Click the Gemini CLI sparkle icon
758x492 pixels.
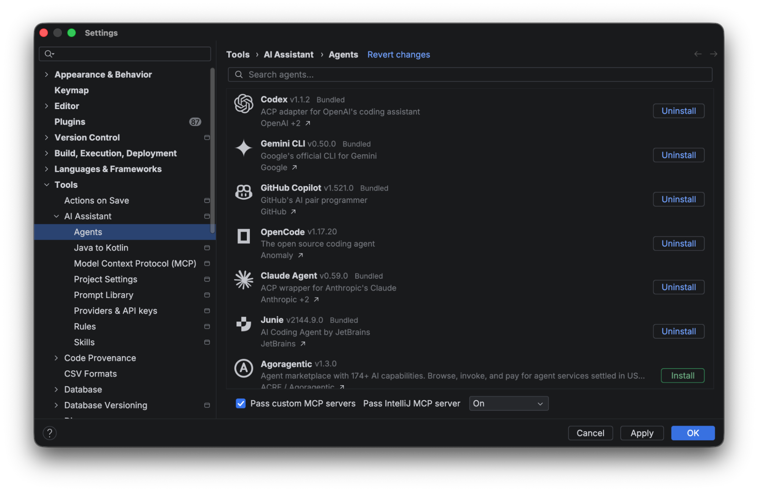click(x=243, y=148)
